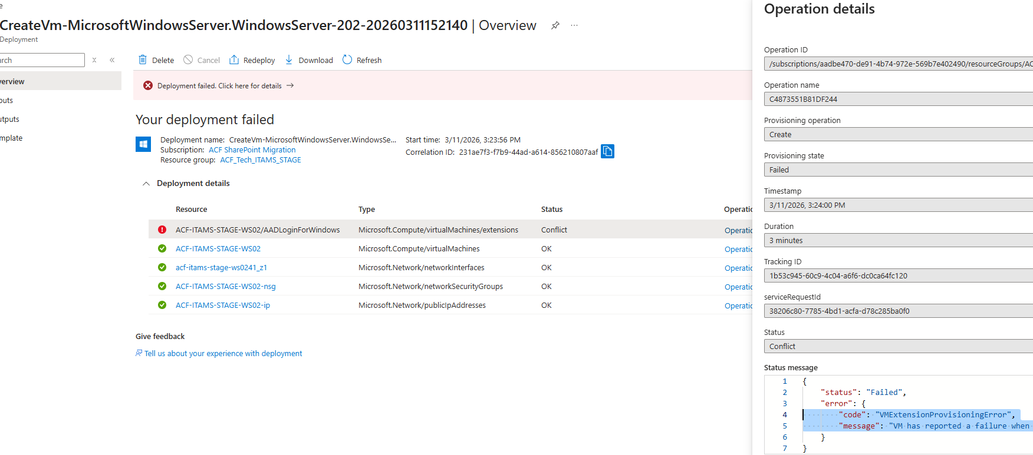Click the Timestamp field

[899, 205]
